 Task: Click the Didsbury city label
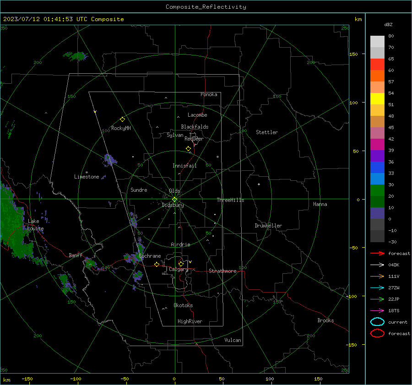(173, 205)
